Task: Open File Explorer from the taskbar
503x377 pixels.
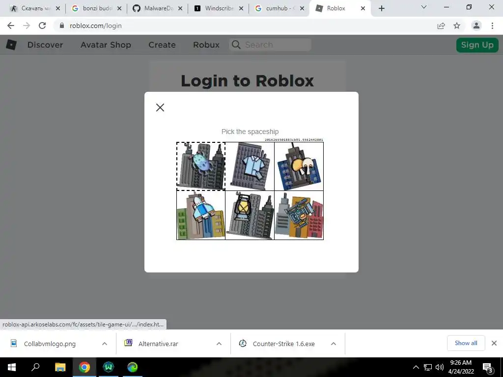Action: [x=60, y=367]
